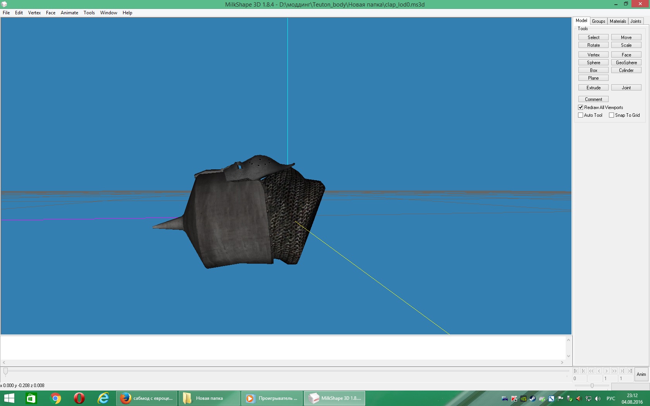This screenshot has width=650, height=406.
Task: Open the Animate menu
Action: (69, 13)
